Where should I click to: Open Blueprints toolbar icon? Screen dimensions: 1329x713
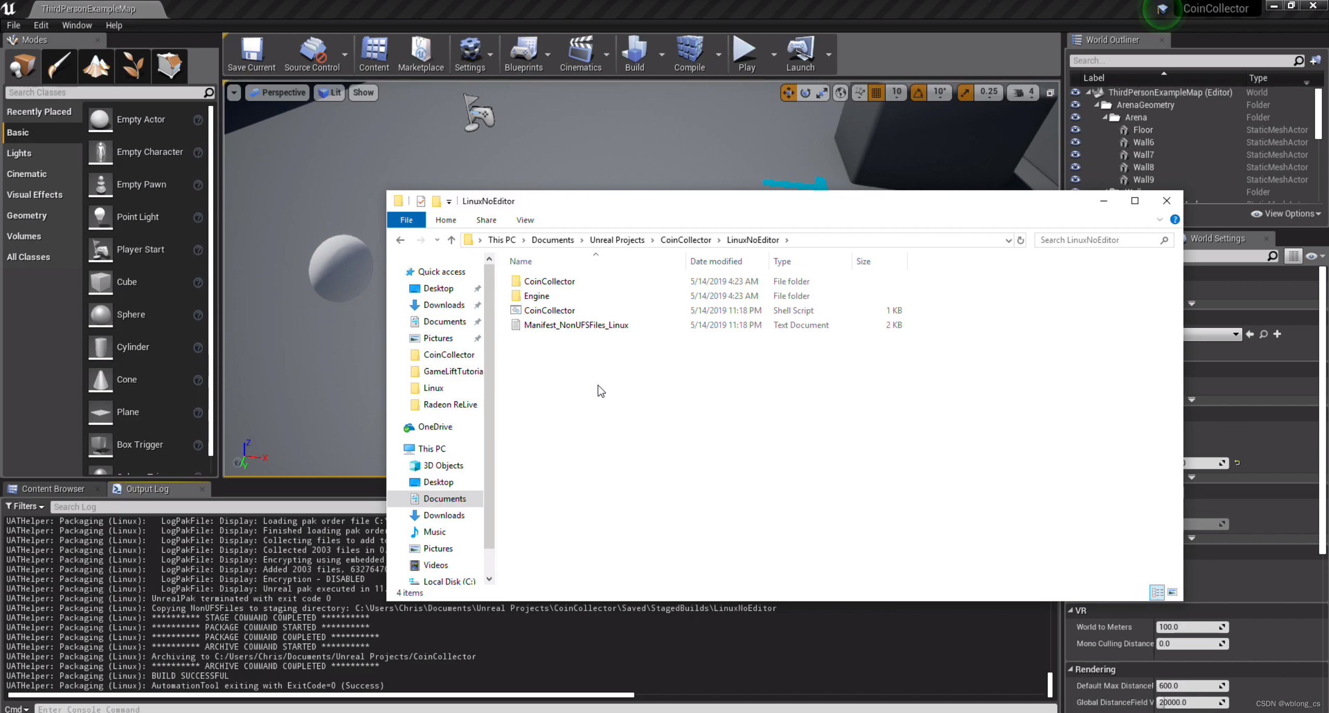tap(523, 54)
